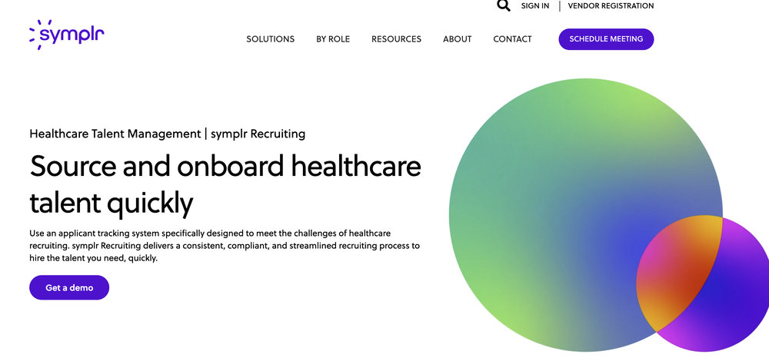Click the divider between Sign In and Vendor Registration

pos(559,6)
